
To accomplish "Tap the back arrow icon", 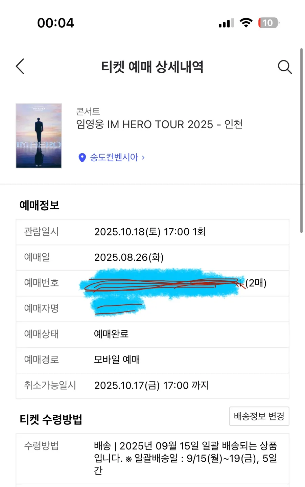I will (20, 66).
